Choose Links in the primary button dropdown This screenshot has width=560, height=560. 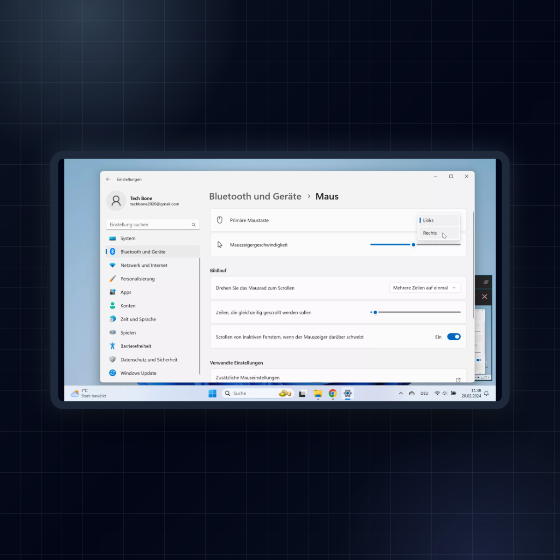click(439, 220)
